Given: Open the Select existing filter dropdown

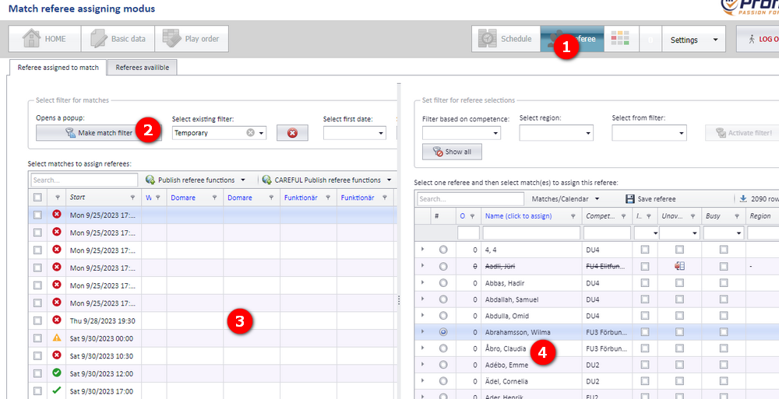Looking at the screenshot, I should point(262,133).
